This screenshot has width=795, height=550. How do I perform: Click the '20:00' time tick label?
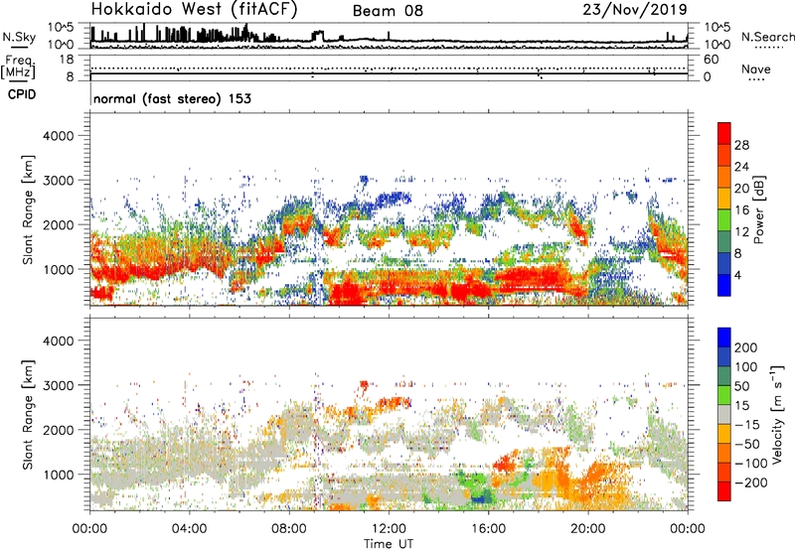click(x=588, y=529)
